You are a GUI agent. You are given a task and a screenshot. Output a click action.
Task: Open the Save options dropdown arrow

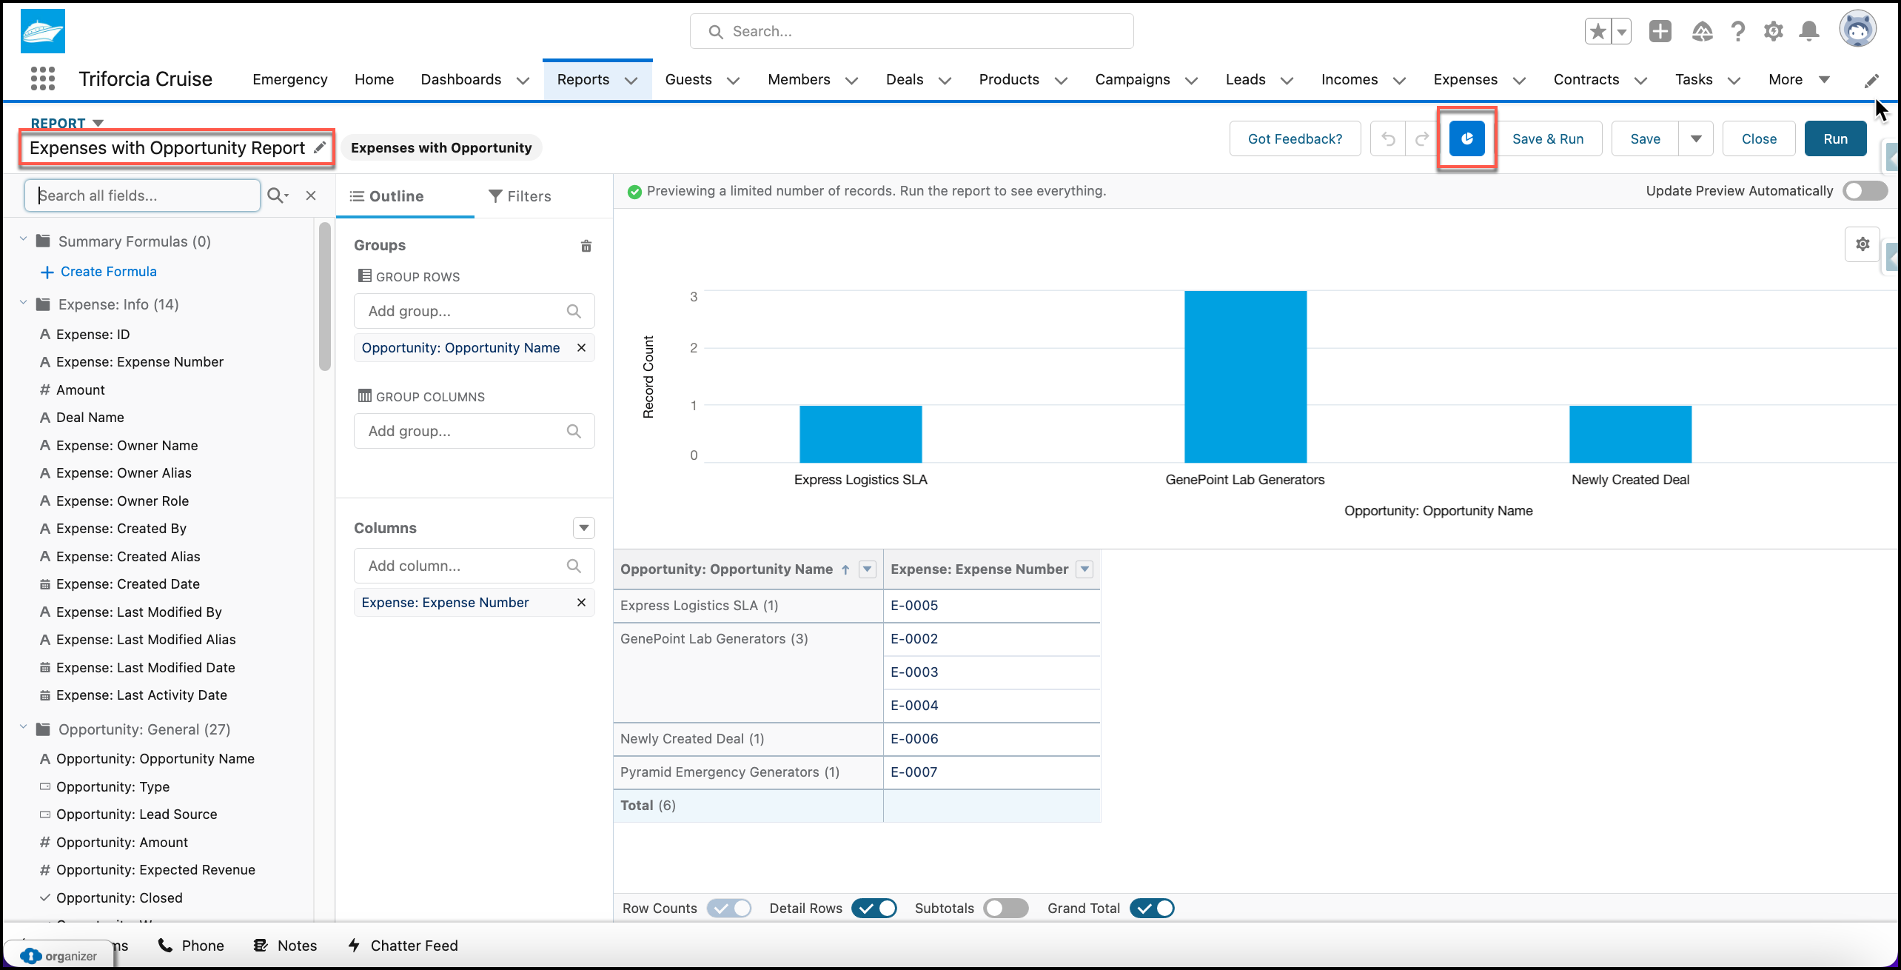[1696, 138]
